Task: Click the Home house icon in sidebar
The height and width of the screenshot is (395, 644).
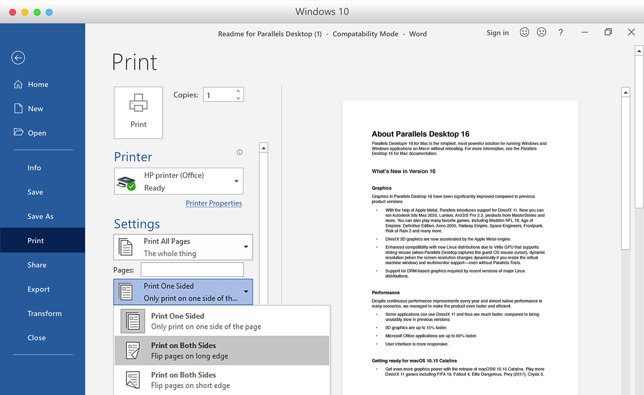Action: pos(18,84)
